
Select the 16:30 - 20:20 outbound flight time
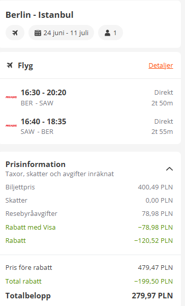click(44, 93)
